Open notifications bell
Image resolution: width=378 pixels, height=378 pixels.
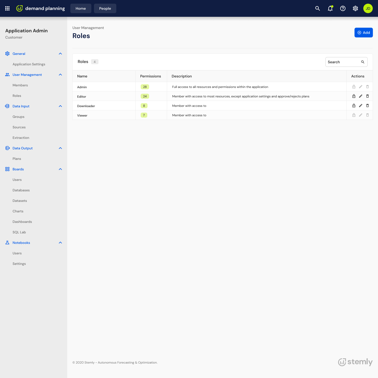coord(330,8)
